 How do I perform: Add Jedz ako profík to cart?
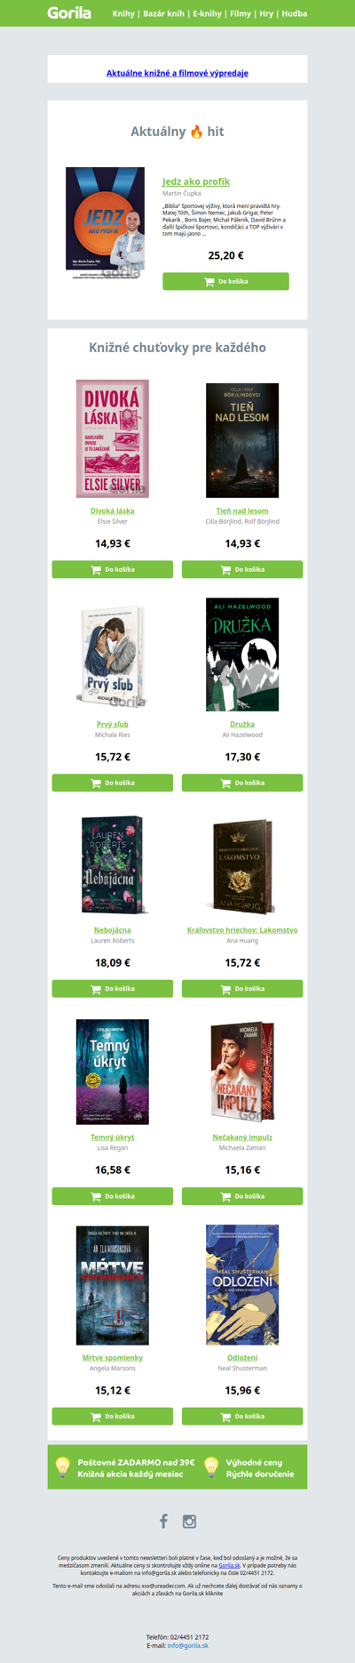225,281
